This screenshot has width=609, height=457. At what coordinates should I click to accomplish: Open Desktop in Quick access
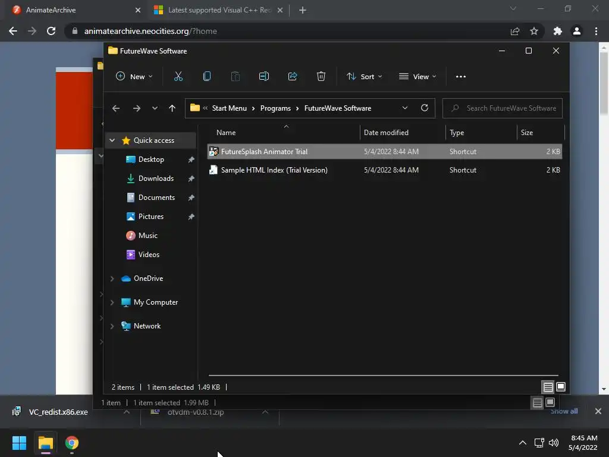click(151, 159)
